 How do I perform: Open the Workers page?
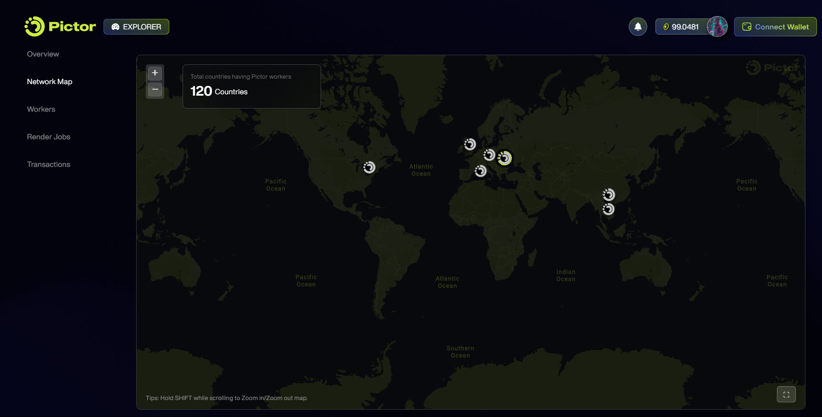click(x=41, y=109)
